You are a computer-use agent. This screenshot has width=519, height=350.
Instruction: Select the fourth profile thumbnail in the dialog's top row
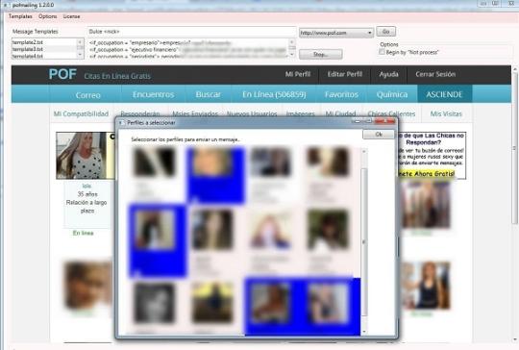click(329, 162)
